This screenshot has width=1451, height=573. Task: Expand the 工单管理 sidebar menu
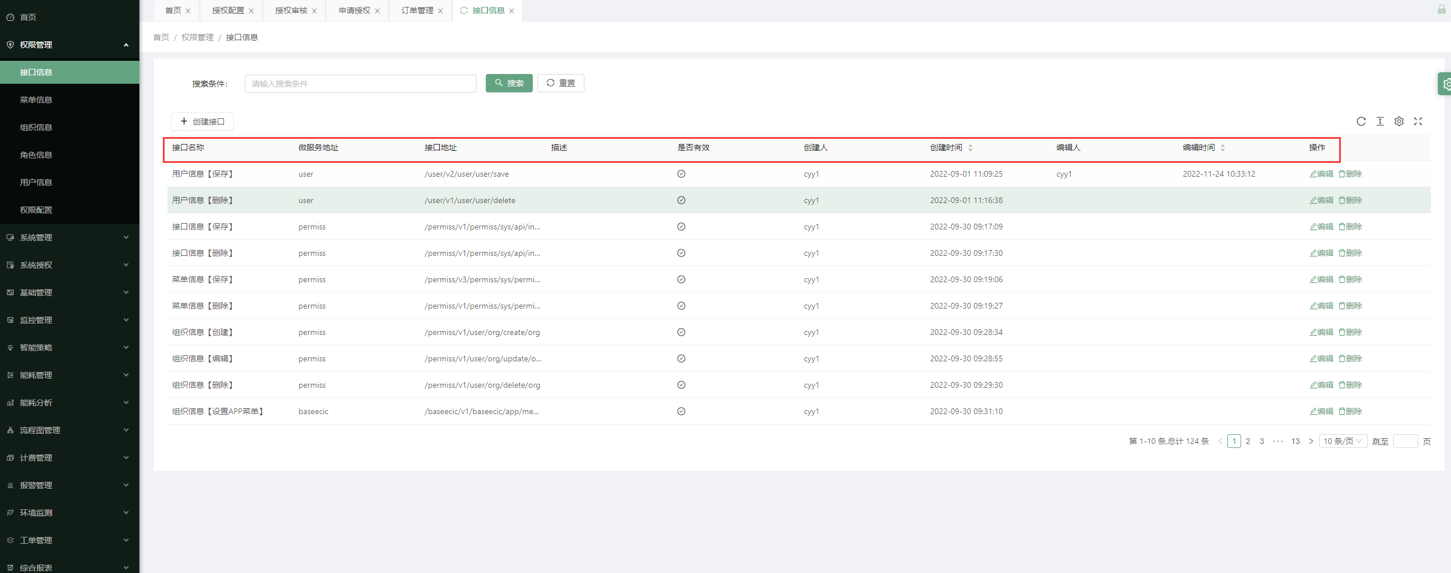(x=69, y=540)
